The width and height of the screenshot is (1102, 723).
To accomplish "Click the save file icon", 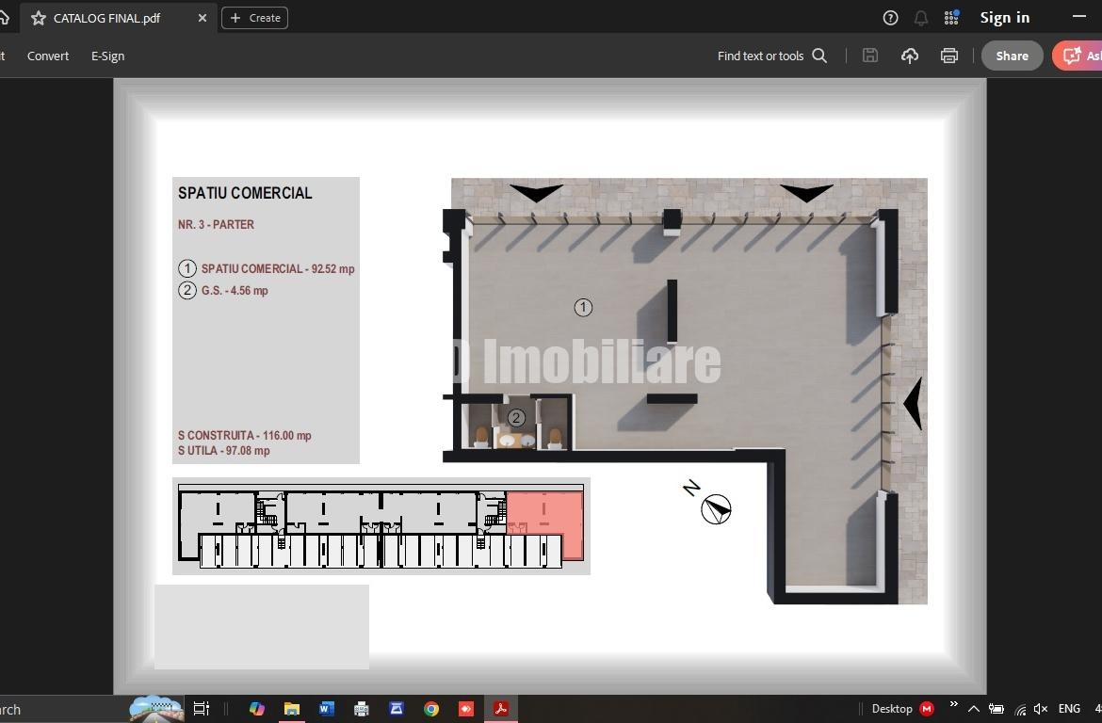I will (870, 56).
